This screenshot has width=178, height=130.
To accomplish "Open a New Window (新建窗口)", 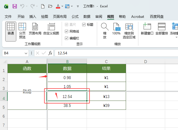I will (x=147, y=29).
